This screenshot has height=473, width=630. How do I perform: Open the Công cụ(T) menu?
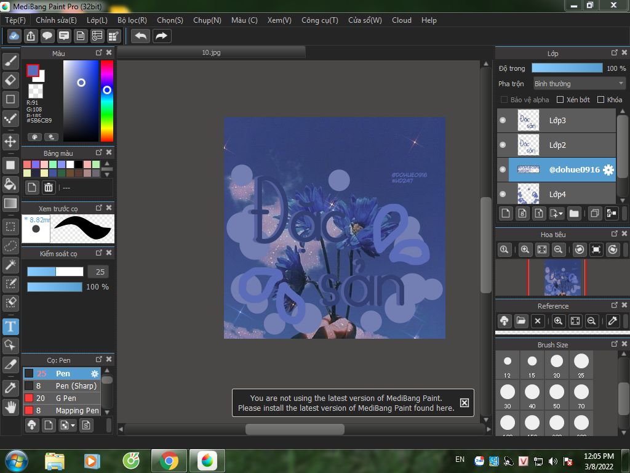pyautogui.click(x=320, y=20)
